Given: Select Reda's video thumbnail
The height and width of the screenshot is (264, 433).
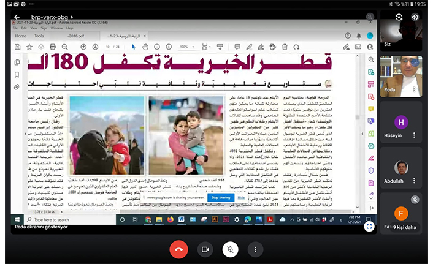Looking at the screenshot, I should coord(401,77).
